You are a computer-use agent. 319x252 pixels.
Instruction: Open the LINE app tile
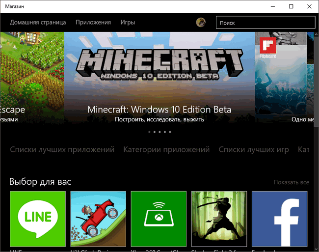(38, 219)
